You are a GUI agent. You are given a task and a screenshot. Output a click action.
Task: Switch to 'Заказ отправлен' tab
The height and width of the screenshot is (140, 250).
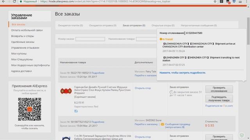tap(134, 25)
